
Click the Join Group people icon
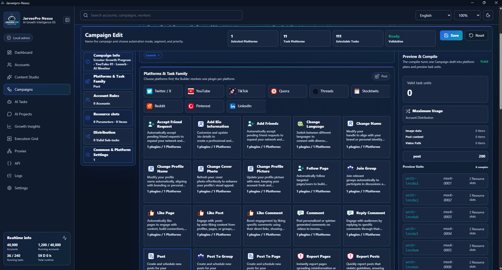coord(350,168)
